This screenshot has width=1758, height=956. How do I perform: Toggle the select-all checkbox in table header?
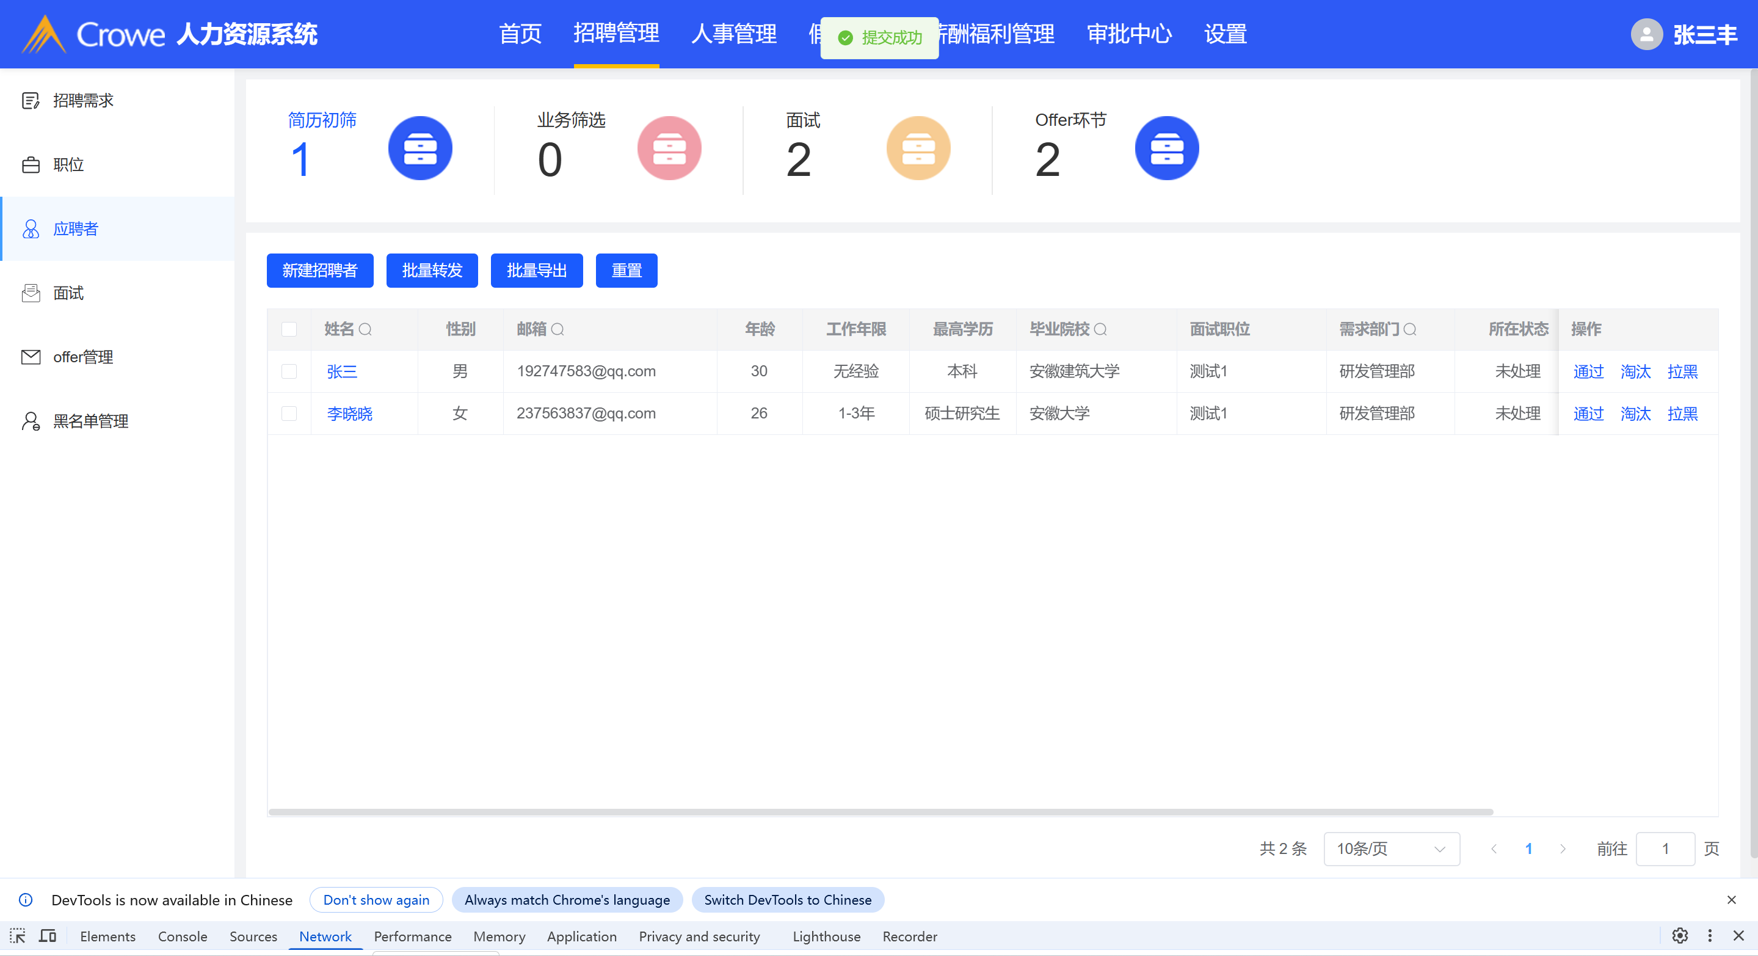coord(289,330)
